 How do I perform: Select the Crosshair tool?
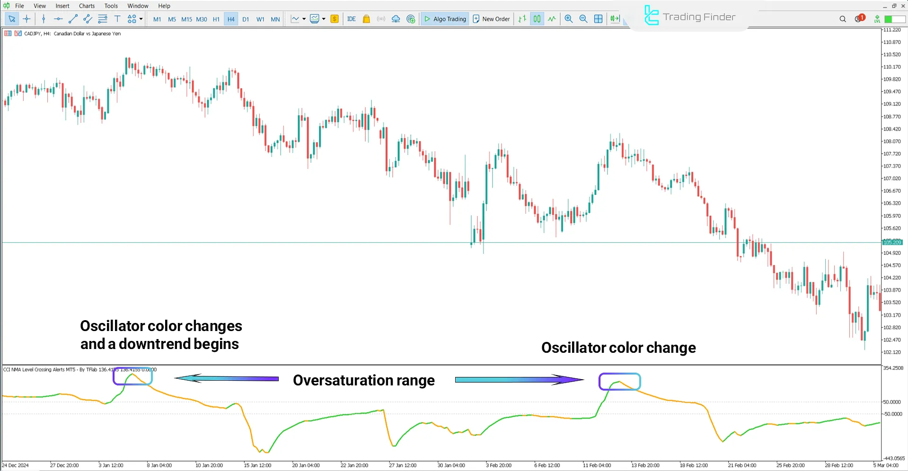pos(26,19)
